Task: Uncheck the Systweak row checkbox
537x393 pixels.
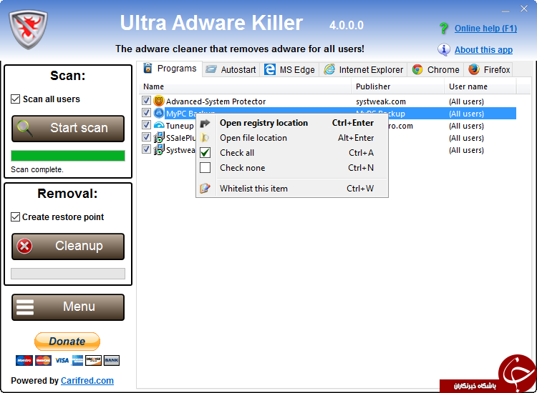Action: 146,149
